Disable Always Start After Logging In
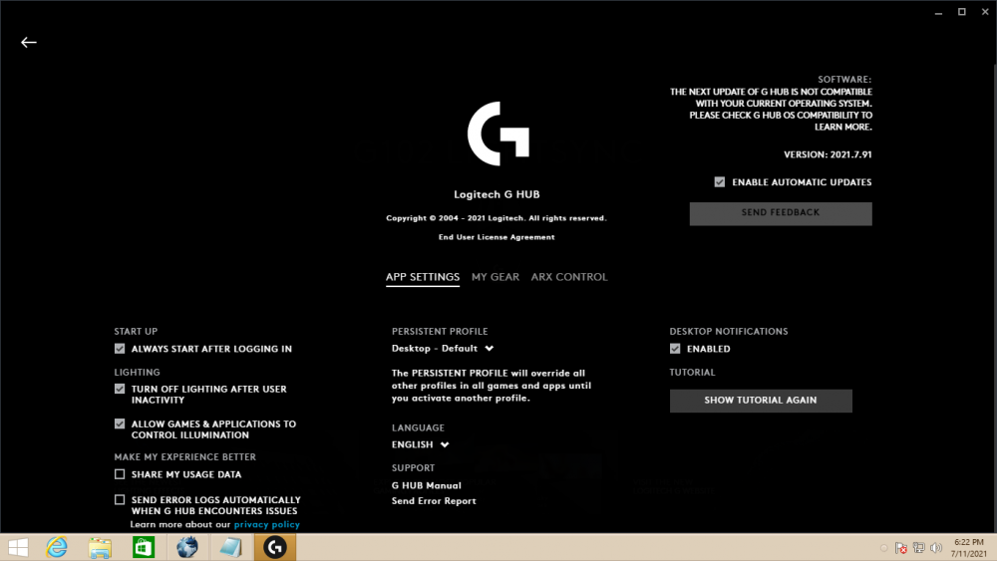Viewport: 997px width, 561px height. [x=120, y=349]
